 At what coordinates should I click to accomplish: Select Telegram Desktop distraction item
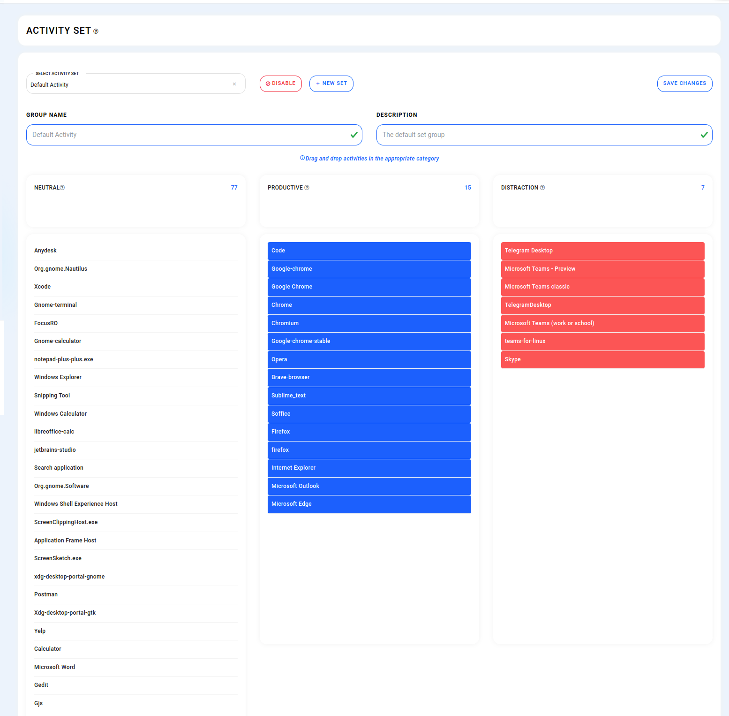603,251
